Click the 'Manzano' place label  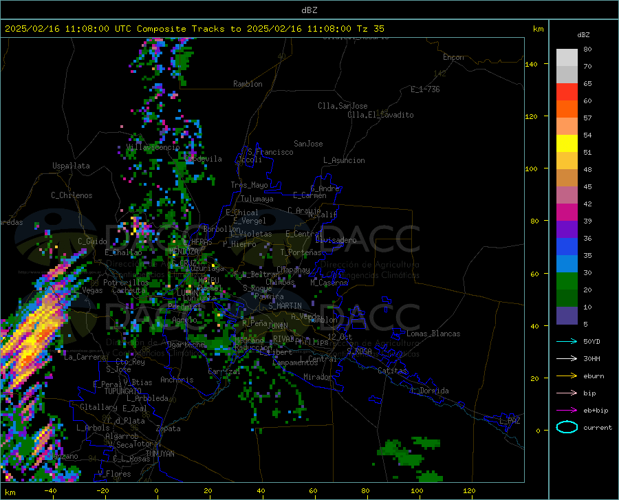tap(64, 456)
